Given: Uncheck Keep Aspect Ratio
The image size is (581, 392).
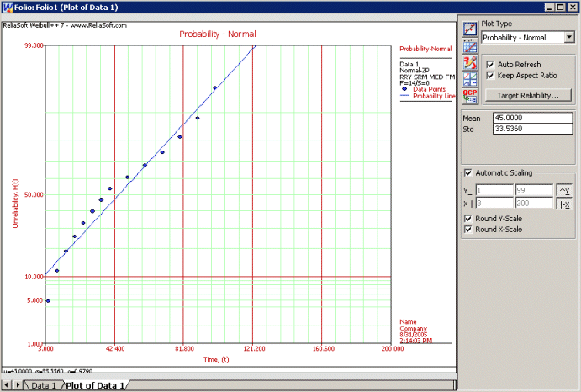Looking at the screenshot, I should coord(490,75).
